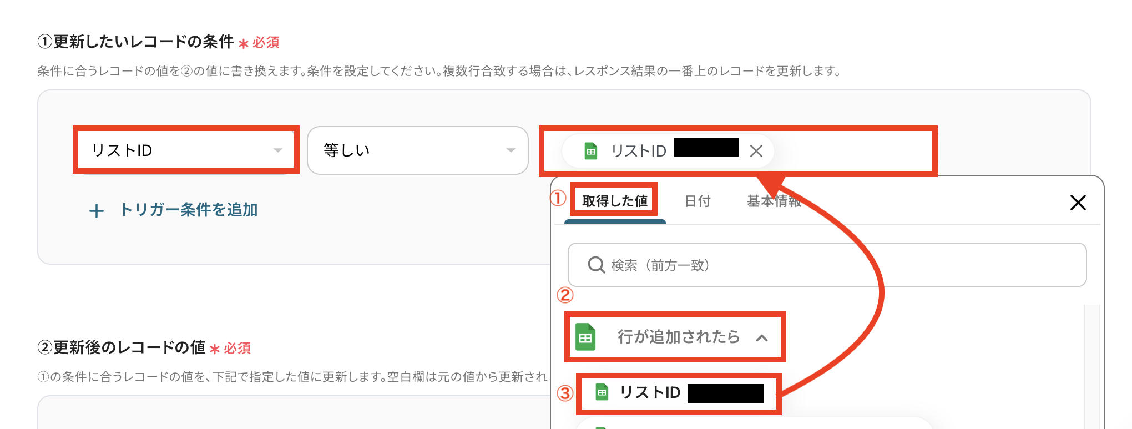1132x429 pixels.
Task: Close the value picker popup with the X
Action: point(1078,203)
